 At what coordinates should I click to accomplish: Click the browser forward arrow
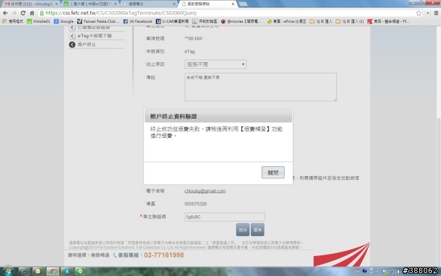click(x=14, y=13)
